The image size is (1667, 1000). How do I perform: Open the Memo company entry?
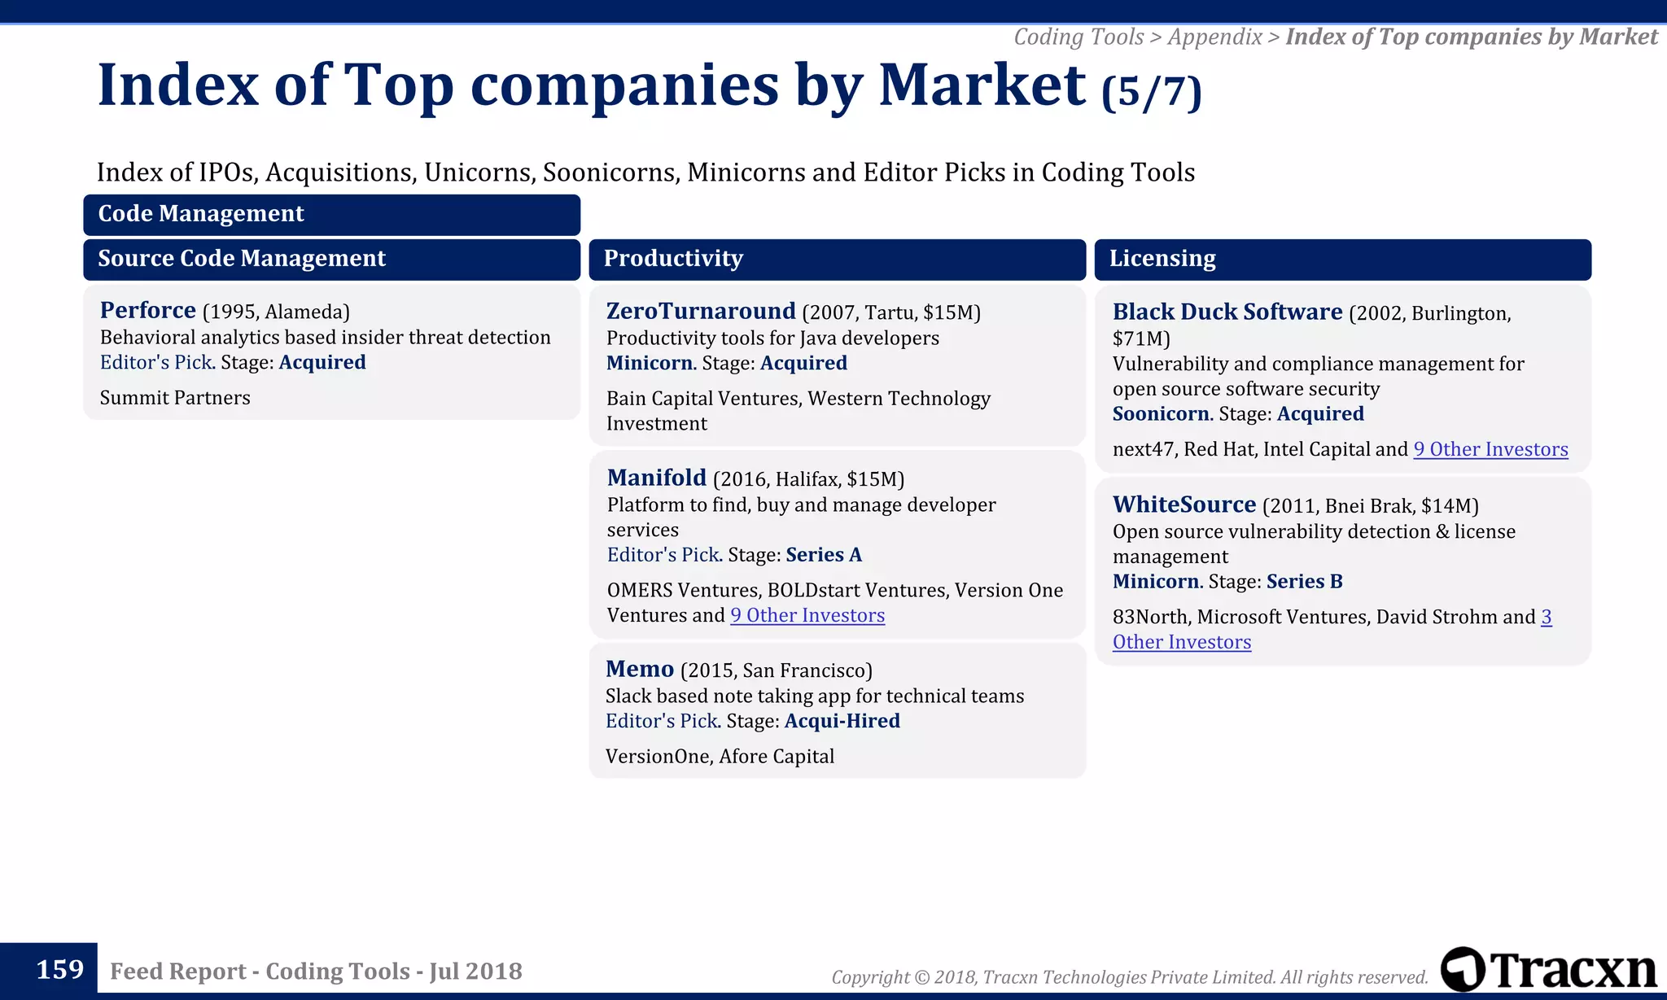640,669
